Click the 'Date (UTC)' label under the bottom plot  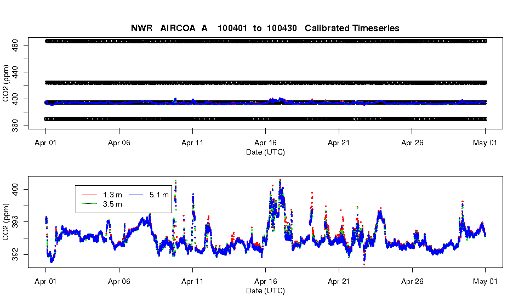click(x=265, y=291)
